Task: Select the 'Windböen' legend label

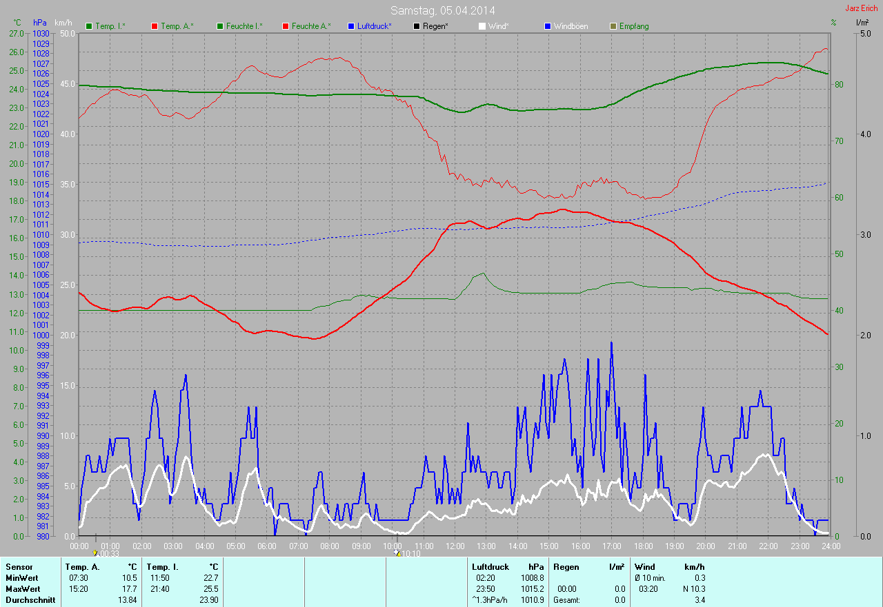Action: pos(571,26)
